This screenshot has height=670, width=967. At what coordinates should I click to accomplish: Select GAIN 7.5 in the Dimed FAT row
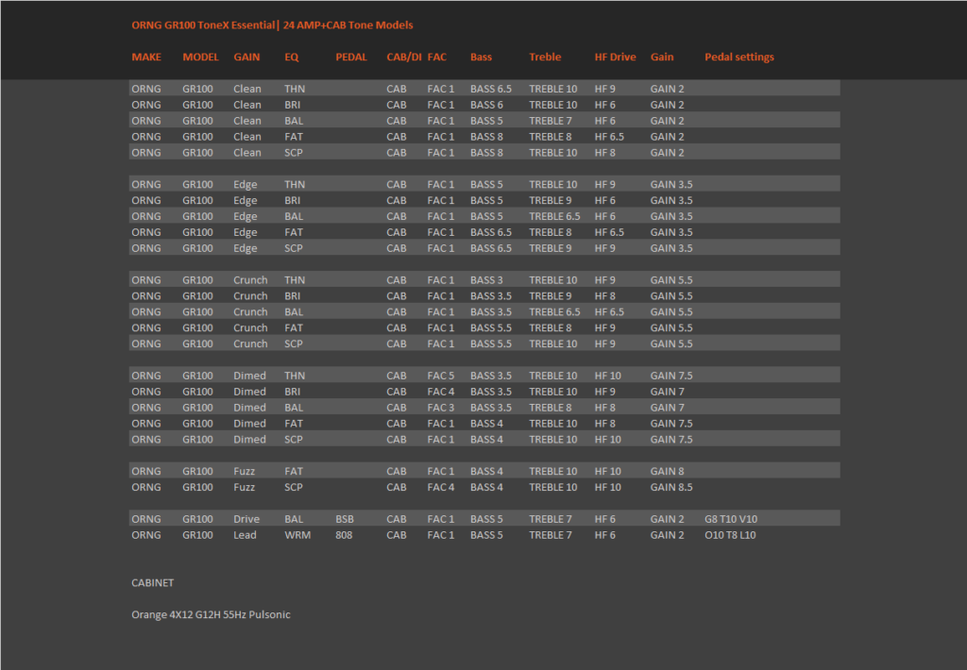tap(671, 424)
